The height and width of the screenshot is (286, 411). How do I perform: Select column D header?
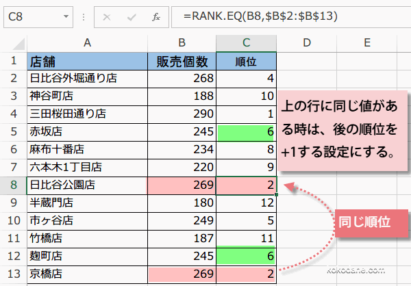[307, 43]
